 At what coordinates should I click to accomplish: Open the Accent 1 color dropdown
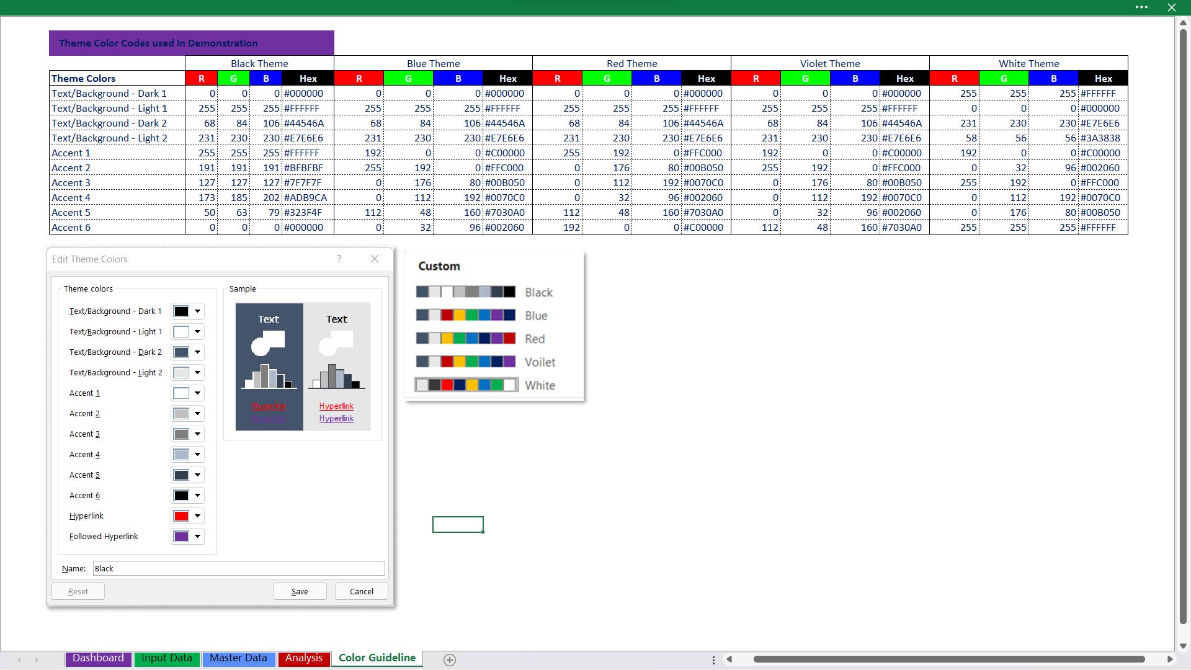point(197,393)
